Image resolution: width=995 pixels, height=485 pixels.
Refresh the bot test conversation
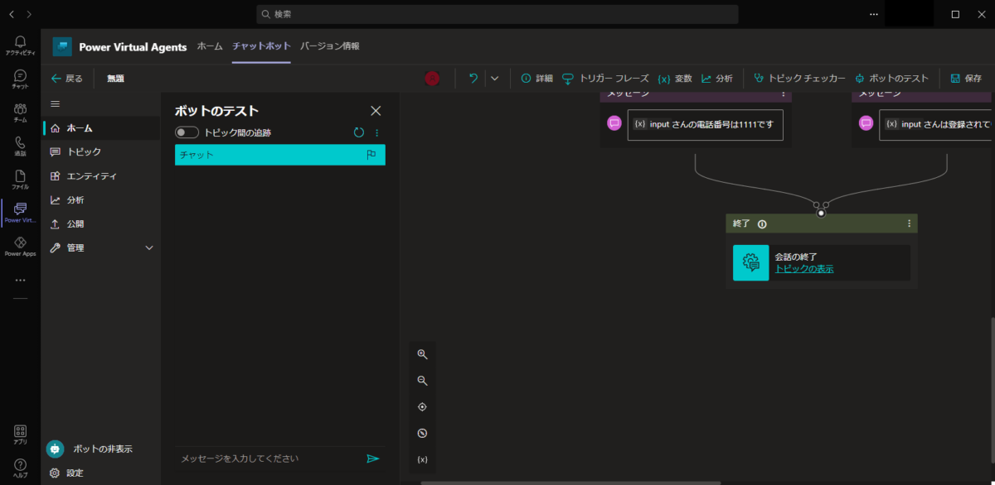358,132
